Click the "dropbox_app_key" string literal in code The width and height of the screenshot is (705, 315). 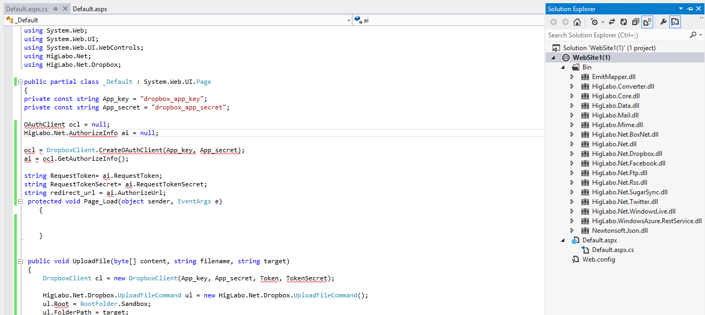(x=172, y=99)
